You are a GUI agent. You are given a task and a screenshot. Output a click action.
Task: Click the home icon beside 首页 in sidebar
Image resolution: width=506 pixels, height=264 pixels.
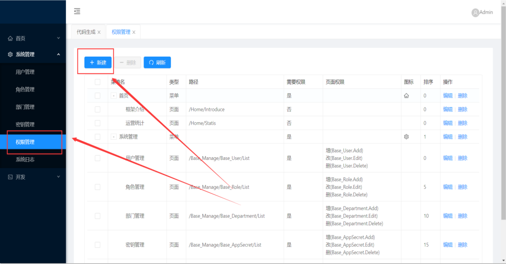(10, 38)
